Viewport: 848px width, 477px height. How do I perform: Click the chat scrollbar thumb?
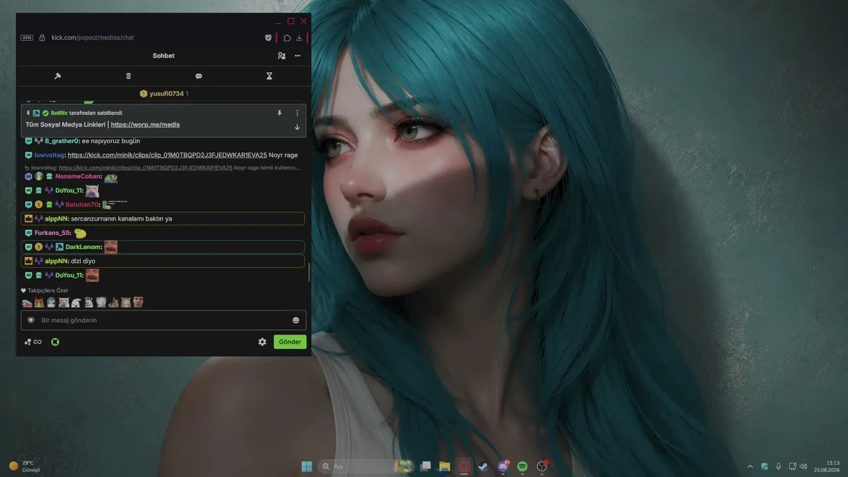(309, 272)
